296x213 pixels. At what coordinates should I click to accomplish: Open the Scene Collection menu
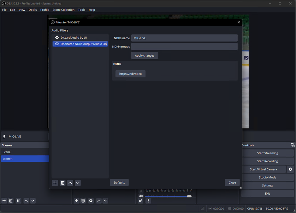coord(63,10)
